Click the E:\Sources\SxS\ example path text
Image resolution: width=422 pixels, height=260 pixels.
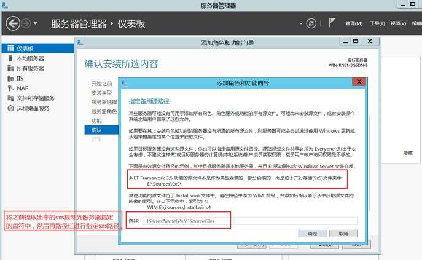click(164, 184)
